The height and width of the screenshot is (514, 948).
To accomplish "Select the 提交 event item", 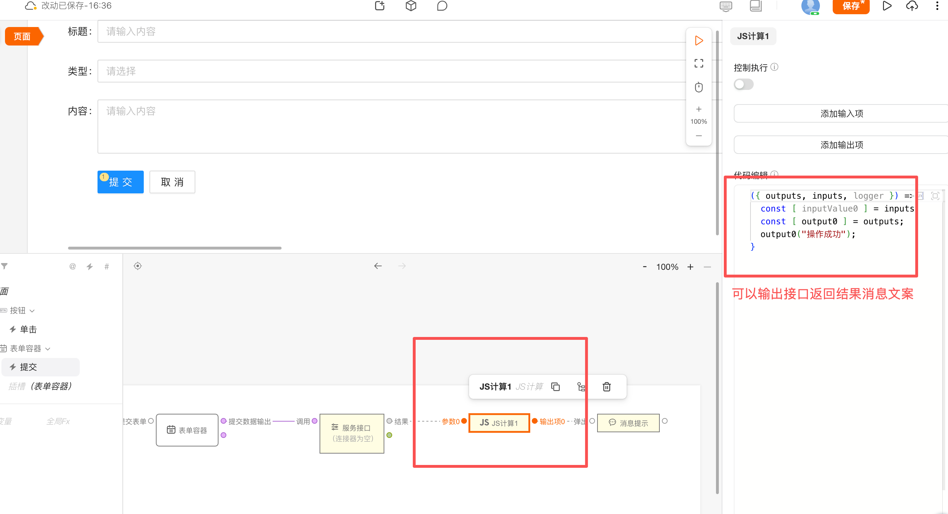I will 29,367.
